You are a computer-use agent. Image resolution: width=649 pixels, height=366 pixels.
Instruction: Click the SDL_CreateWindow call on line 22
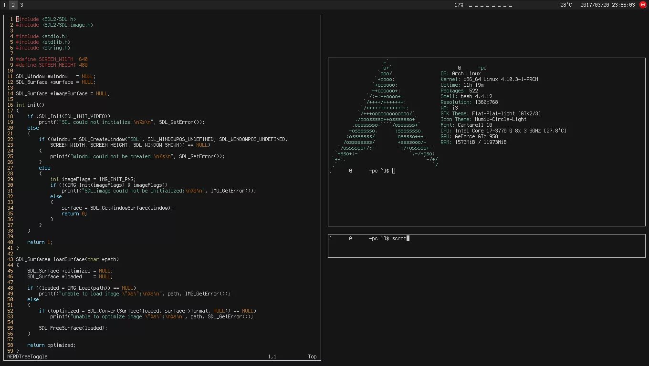[163, 139]
